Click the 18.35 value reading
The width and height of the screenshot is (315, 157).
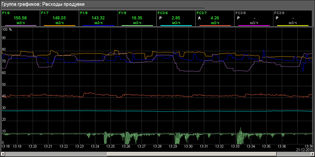[137, 18]
